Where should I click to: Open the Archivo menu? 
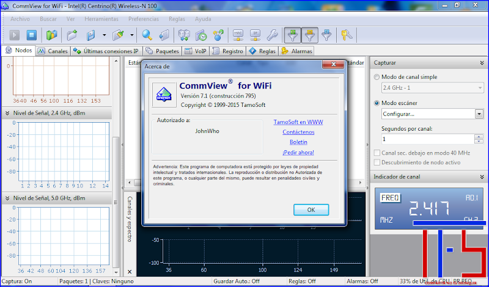point(20,19)
